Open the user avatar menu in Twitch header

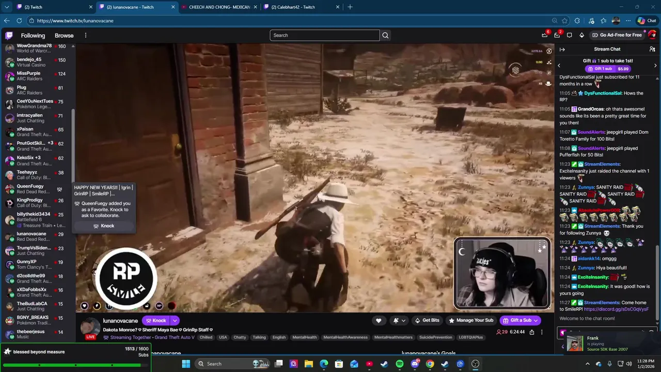point(652,35)
